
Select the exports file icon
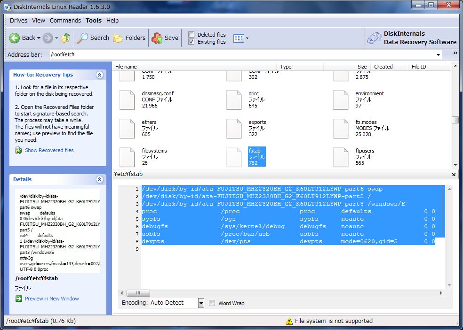click(x=234, y=129)
